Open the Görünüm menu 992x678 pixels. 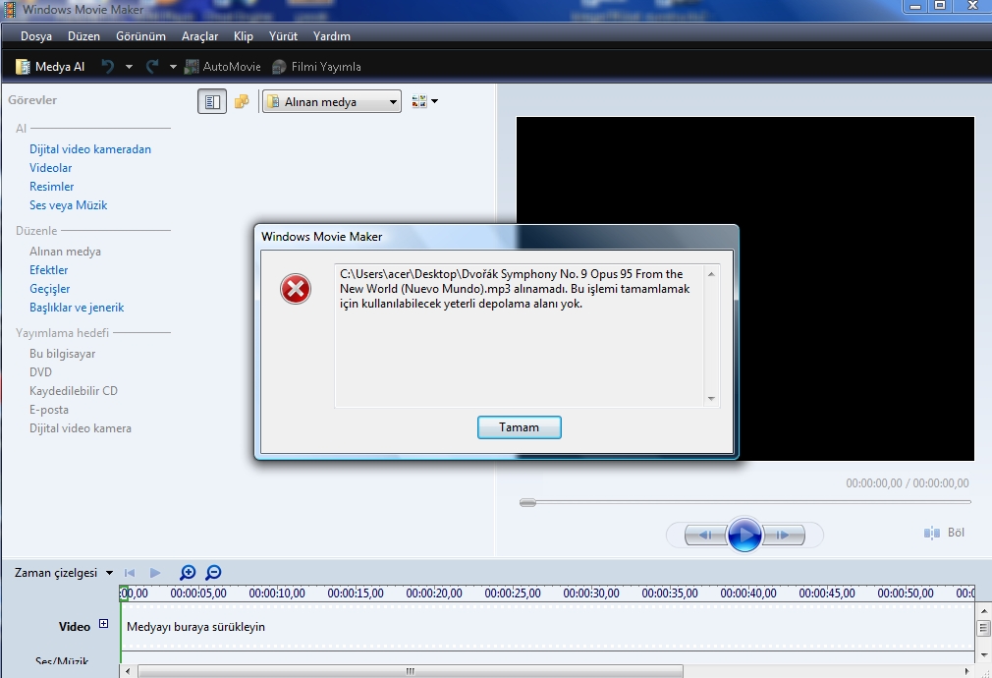click(140, 36)
